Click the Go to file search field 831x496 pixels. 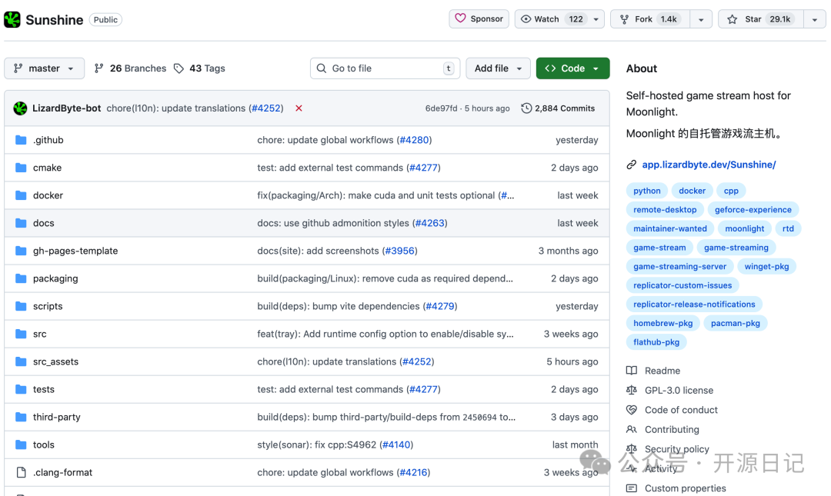385,68
